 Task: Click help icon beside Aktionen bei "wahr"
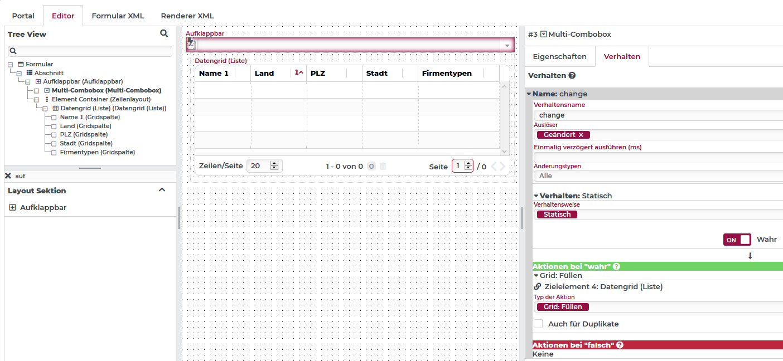click(x=616, y=266)
